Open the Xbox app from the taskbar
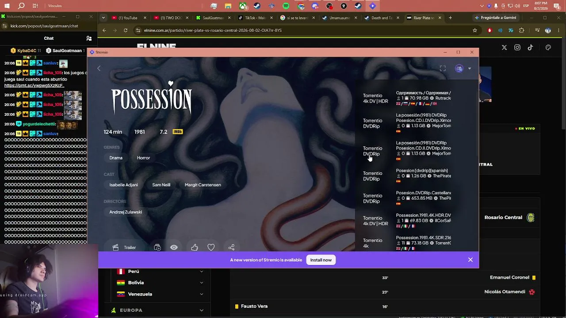566x318 pixels. (243, 6)
